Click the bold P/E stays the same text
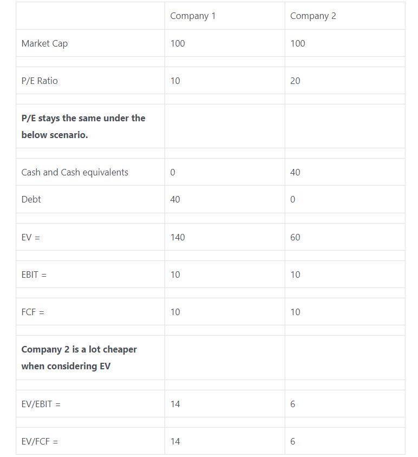Viewport: 418px width, 457px height. point(83,127)
